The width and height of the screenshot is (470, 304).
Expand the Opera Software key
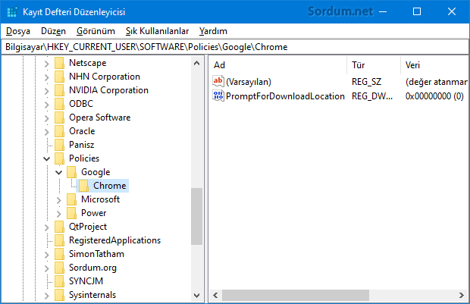click(46, 118)
